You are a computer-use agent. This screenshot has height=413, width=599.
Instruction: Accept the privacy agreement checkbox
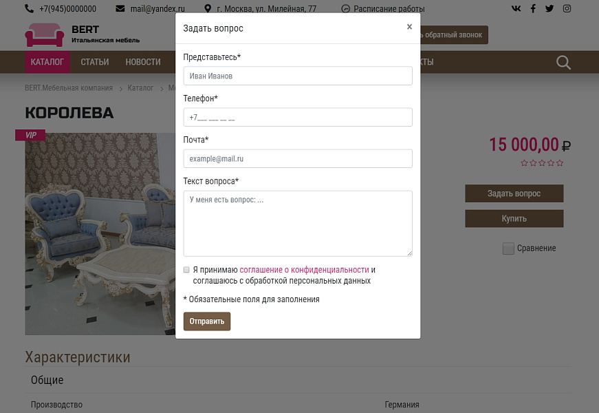point(186,270)
